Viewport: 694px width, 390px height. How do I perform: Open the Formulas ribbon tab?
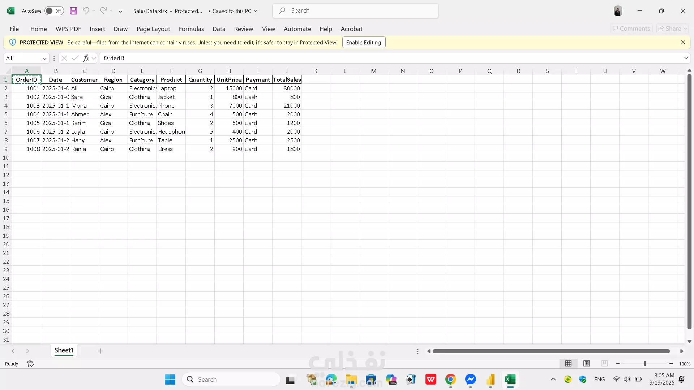(191, 29)
